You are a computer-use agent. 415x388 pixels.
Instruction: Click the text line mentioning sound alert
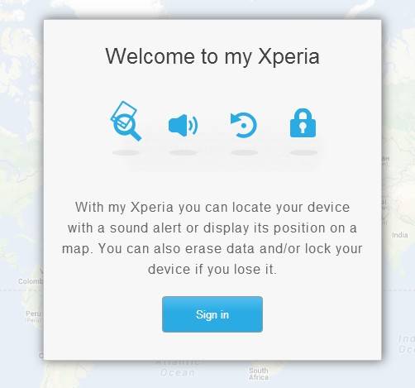click(212, 228)
